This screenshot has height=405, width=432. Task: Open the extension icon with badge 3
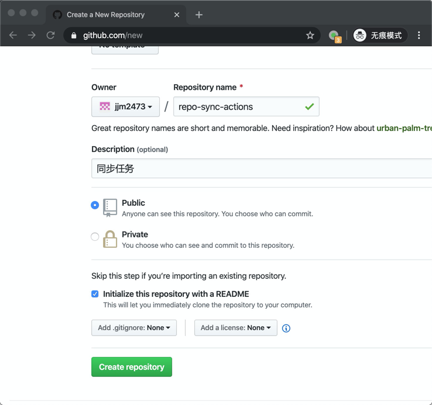pos(335,36)
